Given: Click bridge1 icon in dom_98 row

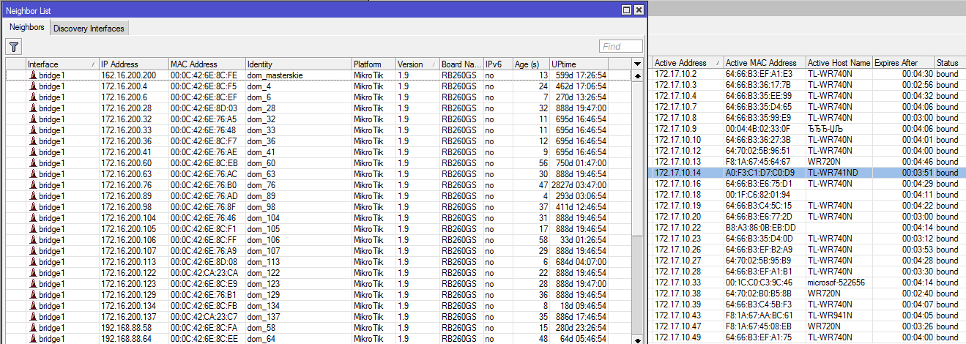Looking at the screenshot, I should 33,206.
